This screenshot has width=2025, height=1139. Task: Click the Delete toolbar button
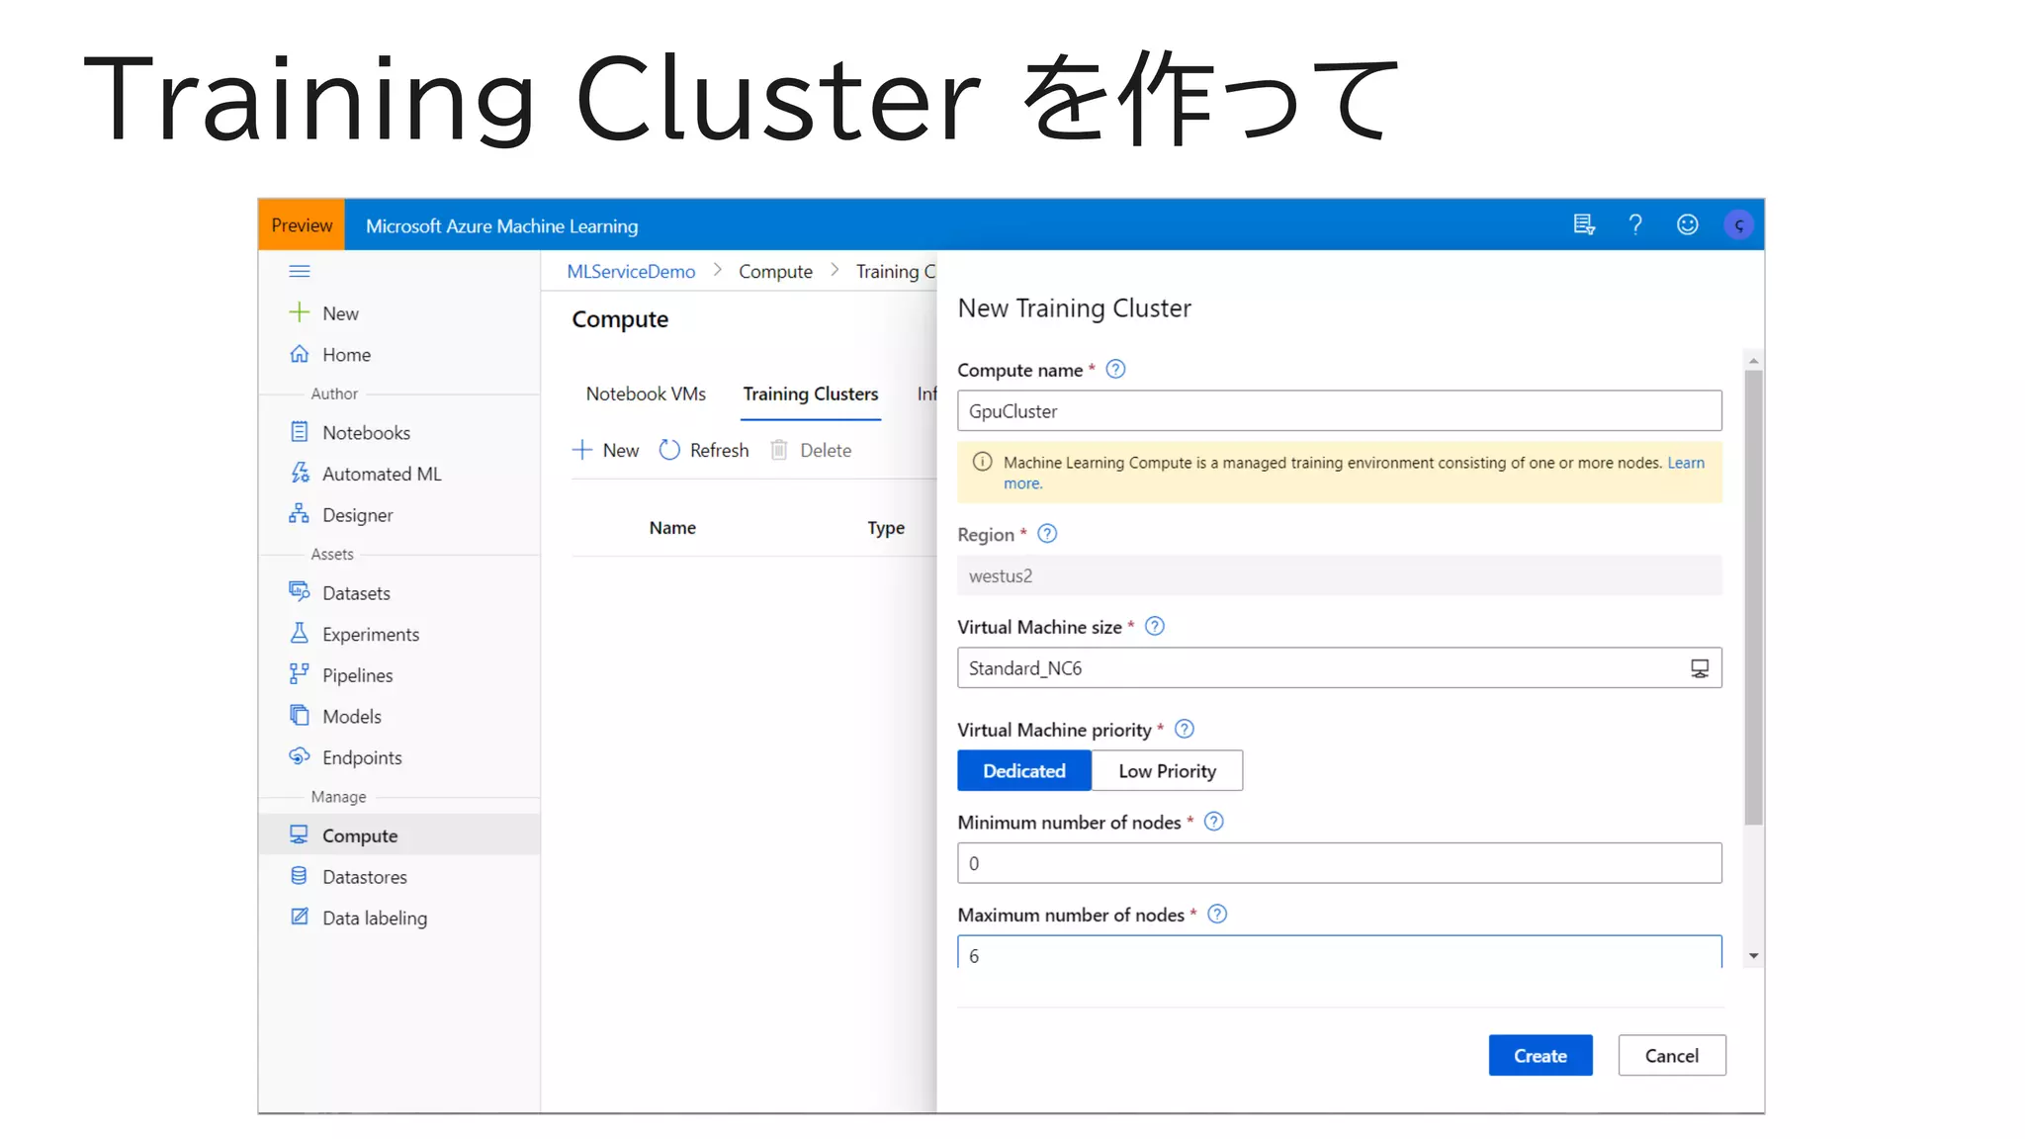[x=812, y=451]
